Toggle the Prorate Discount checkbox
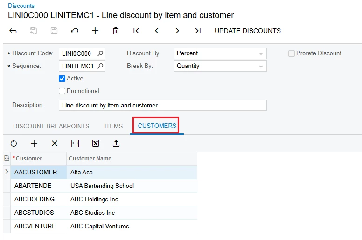Viewport: 362px width, 240px height. click(292, 53)
